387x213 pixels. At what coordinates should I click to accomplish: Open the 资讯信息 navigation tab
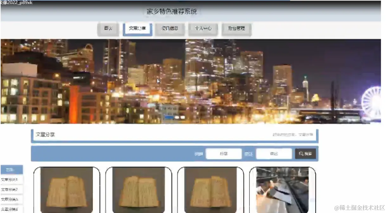point(170,28)
